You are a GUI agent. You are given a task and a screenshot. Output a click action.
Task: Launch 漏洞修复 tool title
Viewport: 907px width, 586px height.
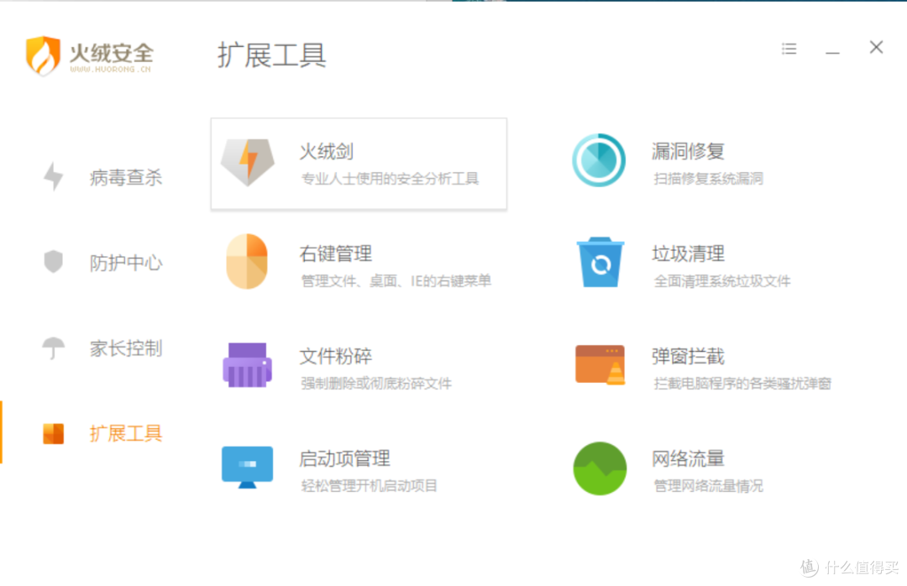688,152
